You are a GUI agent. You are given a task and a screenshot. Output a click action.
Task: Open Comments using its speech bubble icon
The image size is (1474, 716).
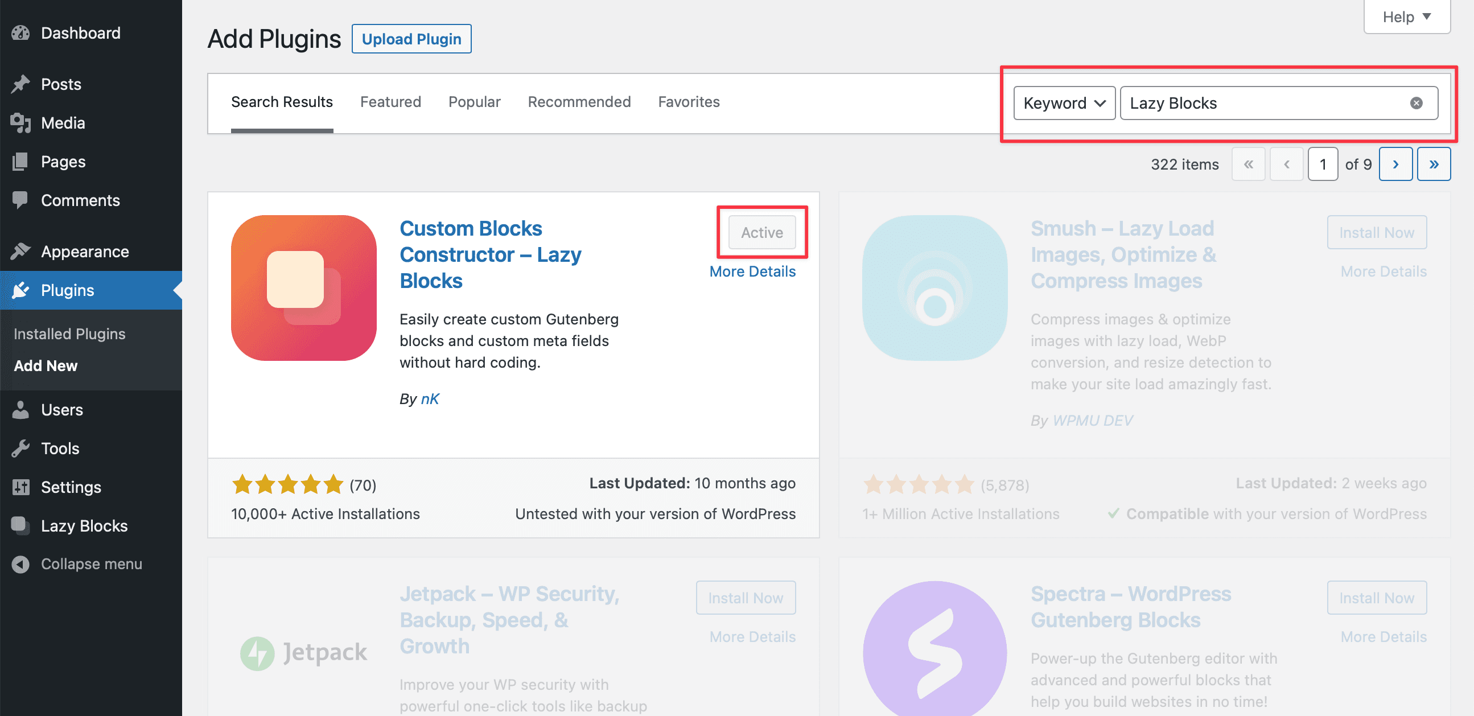[x=20, y=200]
